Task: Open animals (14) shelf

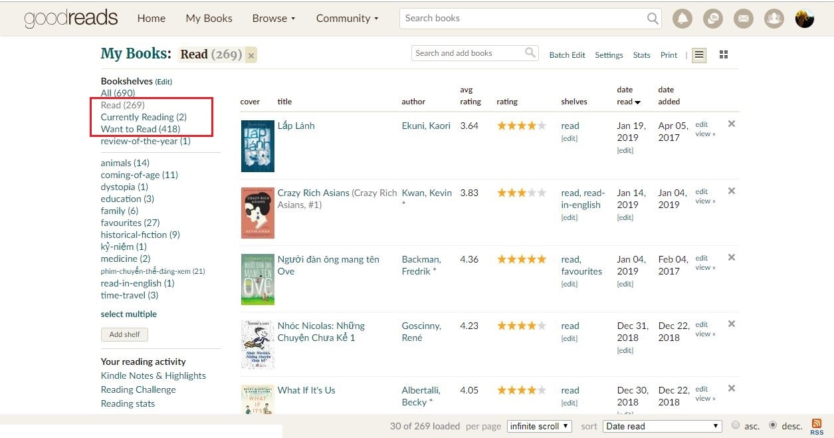Action: (x=125, y=163)
